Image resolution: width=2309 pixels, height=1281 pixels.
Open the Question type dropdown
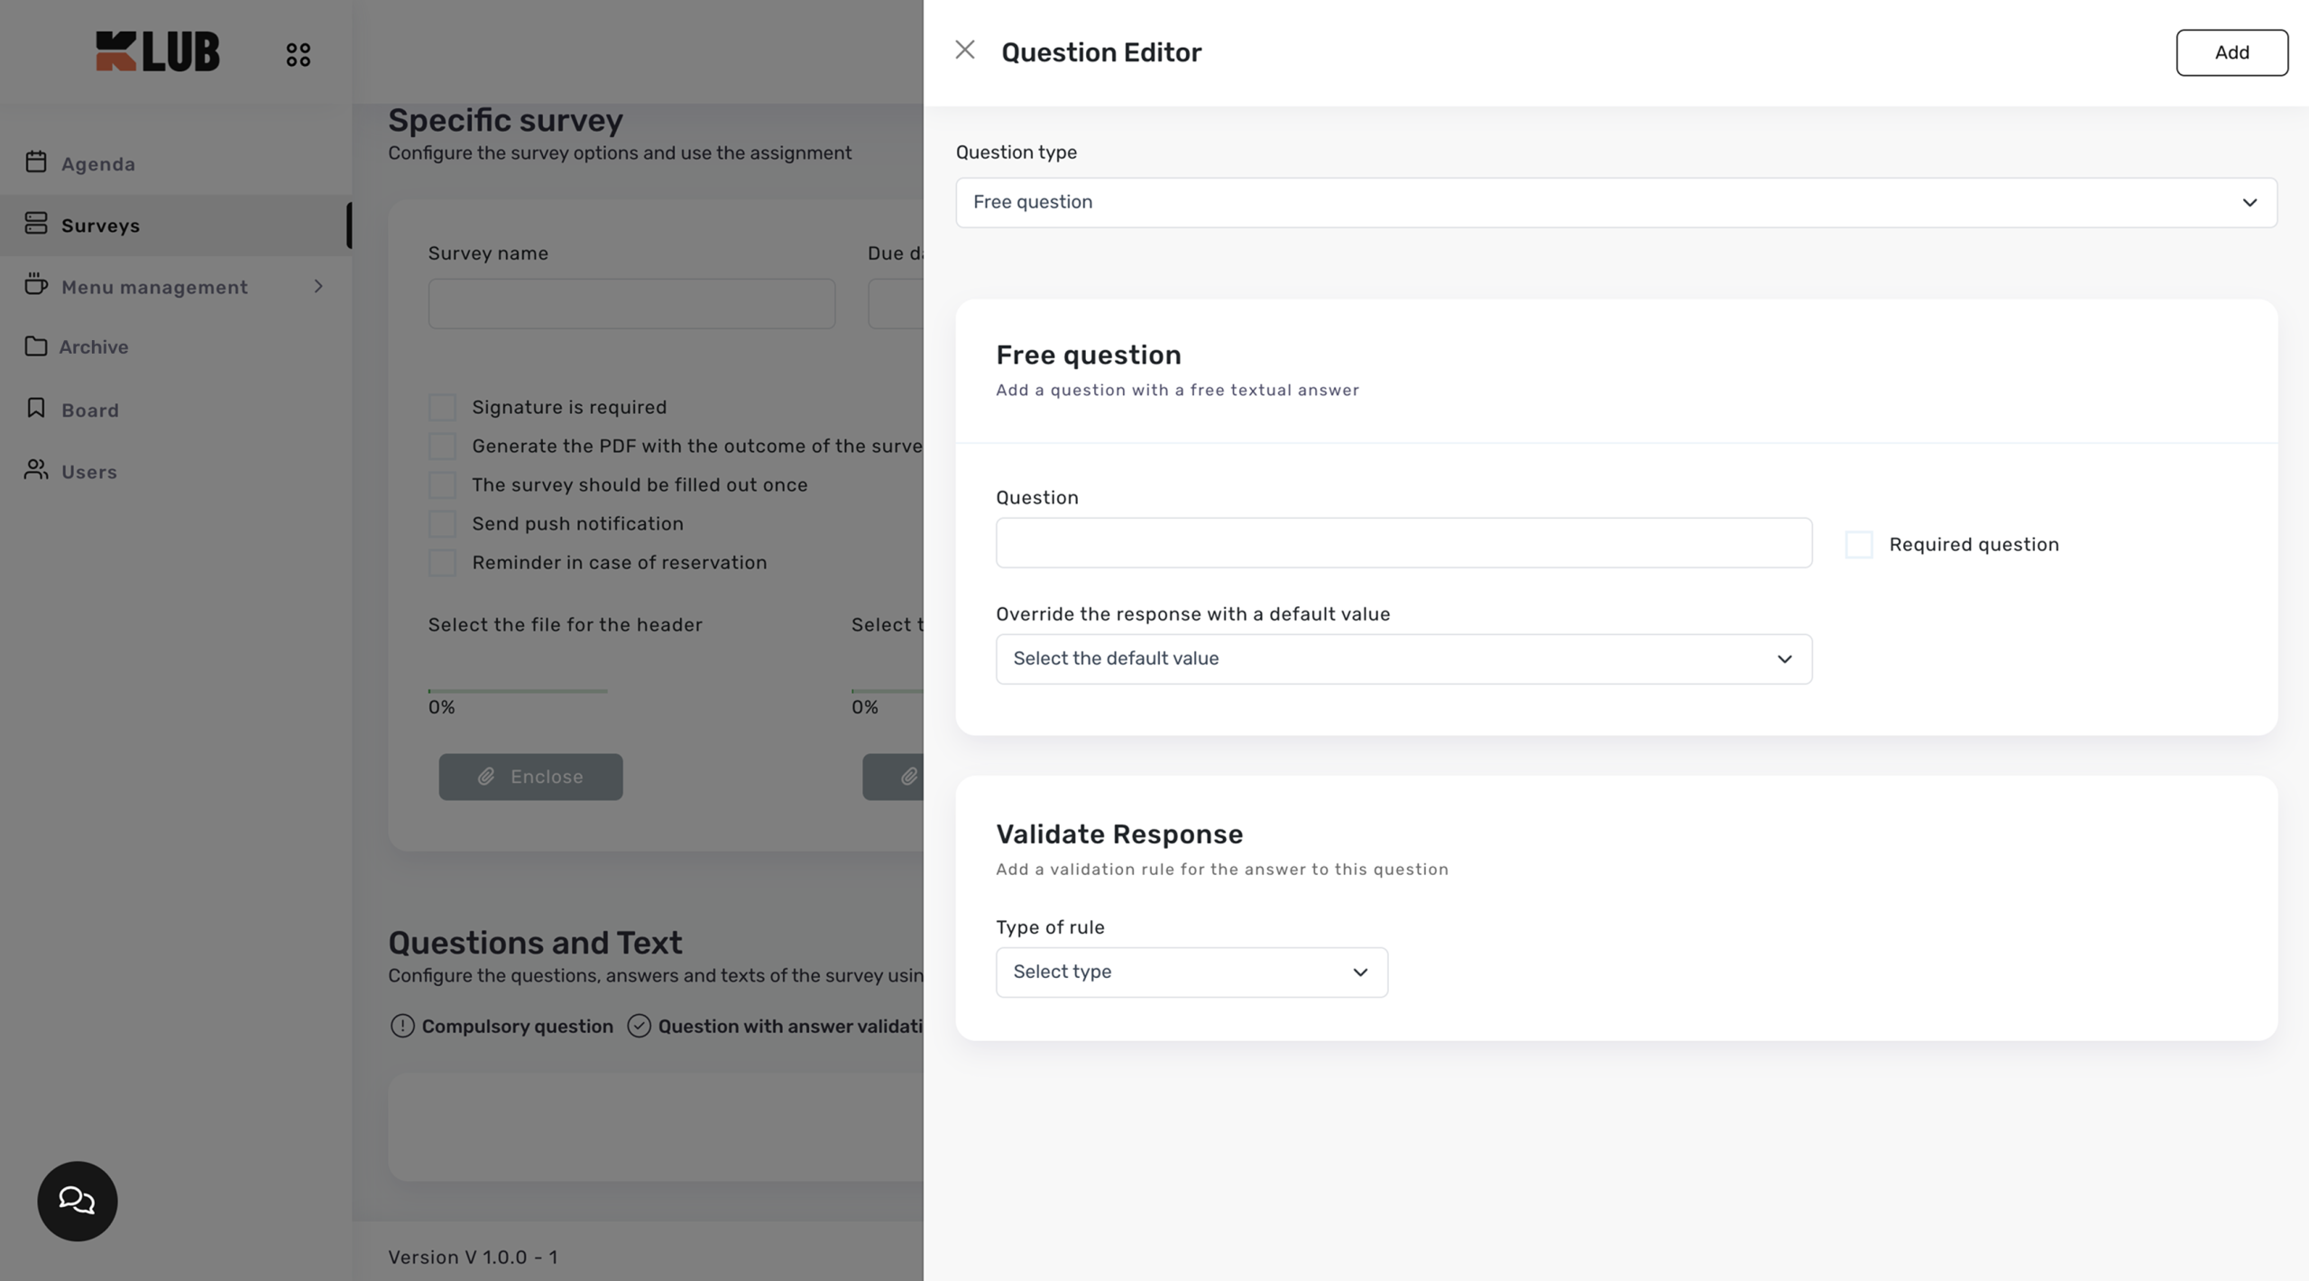point(1615,202)
